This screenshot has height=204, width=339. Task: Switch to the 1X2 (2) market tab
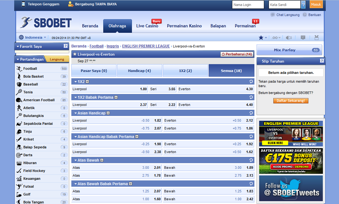pos(185,71)
